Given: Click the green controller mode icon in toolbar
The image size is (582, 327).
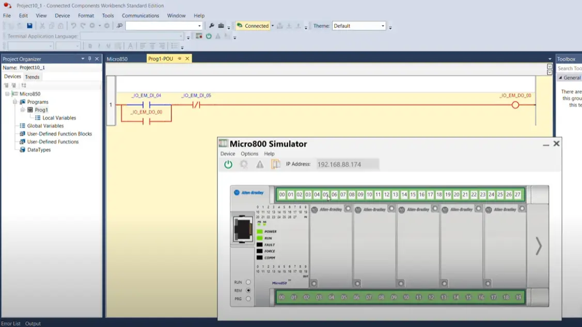Looking at the screenshot, I should click(209, 36).
